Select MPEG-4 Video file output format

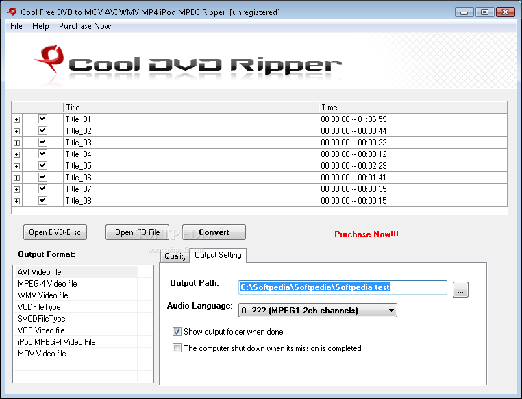point(77,284)
